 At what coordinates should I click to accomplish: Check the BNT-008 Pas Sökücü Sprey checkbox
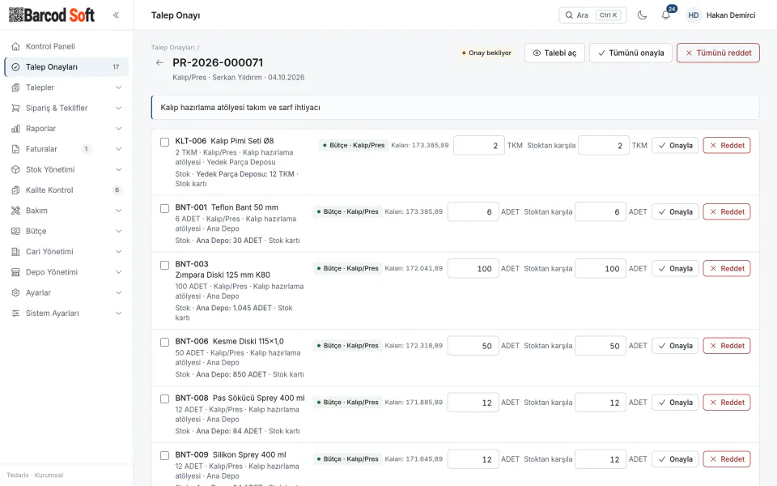click(x=164, y=399)
